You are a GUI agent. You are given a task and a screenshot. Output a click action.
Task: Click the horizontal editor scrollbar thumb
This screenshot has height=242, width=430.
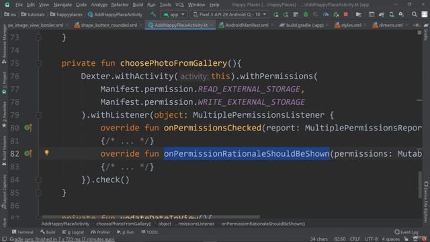tap(150, 216)
